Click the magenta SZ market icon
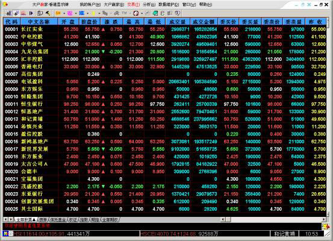333x241 pixels. (x=70, y=13)
